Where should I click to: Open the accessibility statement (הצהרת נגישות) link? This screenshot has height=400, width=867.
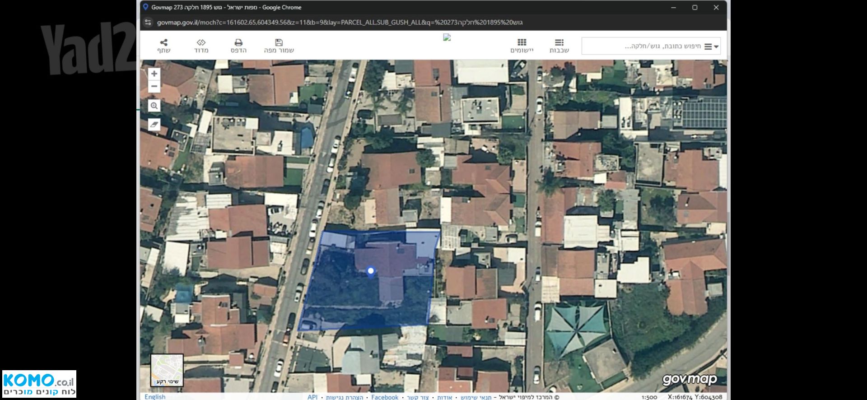tap(345, 397)
